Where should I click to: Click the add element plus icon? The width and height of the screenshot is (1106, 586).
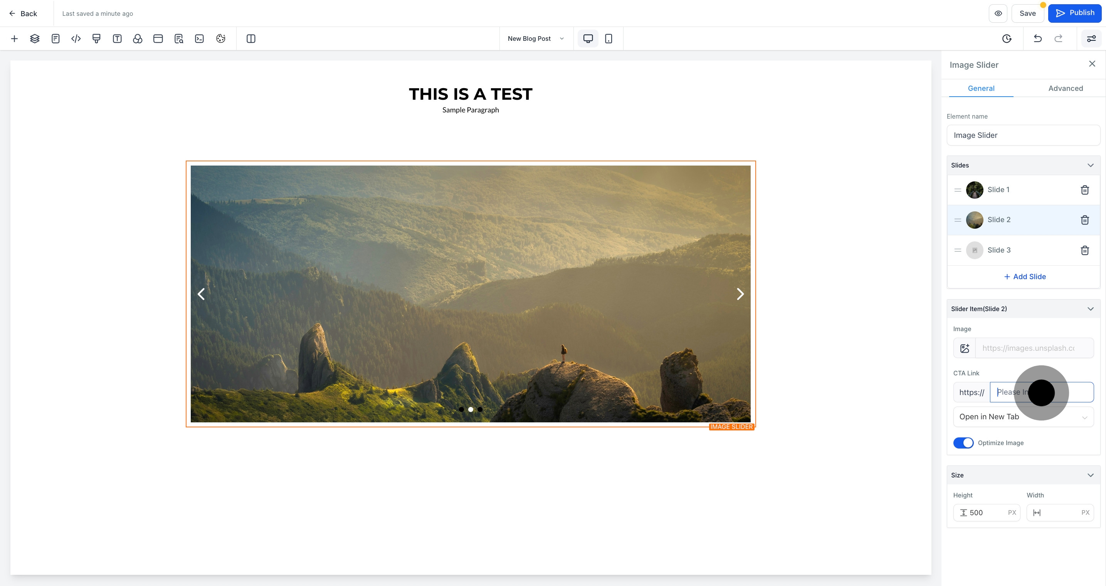pos(14,39)
